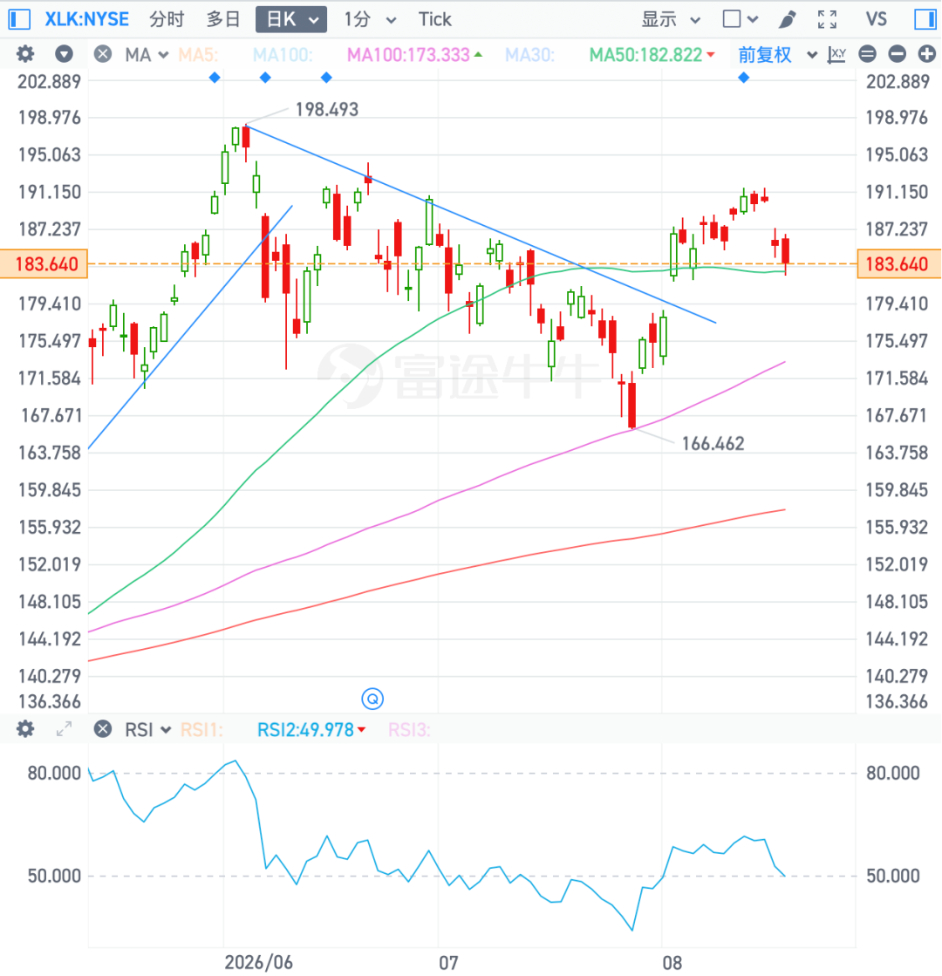Open the 显示 display dropdown
This screenshot has height=976, width=942.
click(x=671, y=19)
